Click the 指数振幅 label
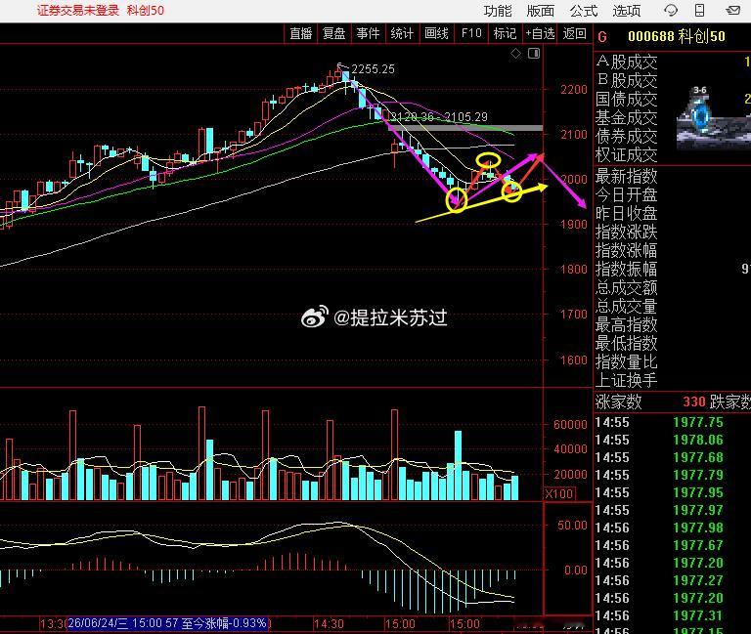The width and height of the screenshot is (751, 634). 627,269
